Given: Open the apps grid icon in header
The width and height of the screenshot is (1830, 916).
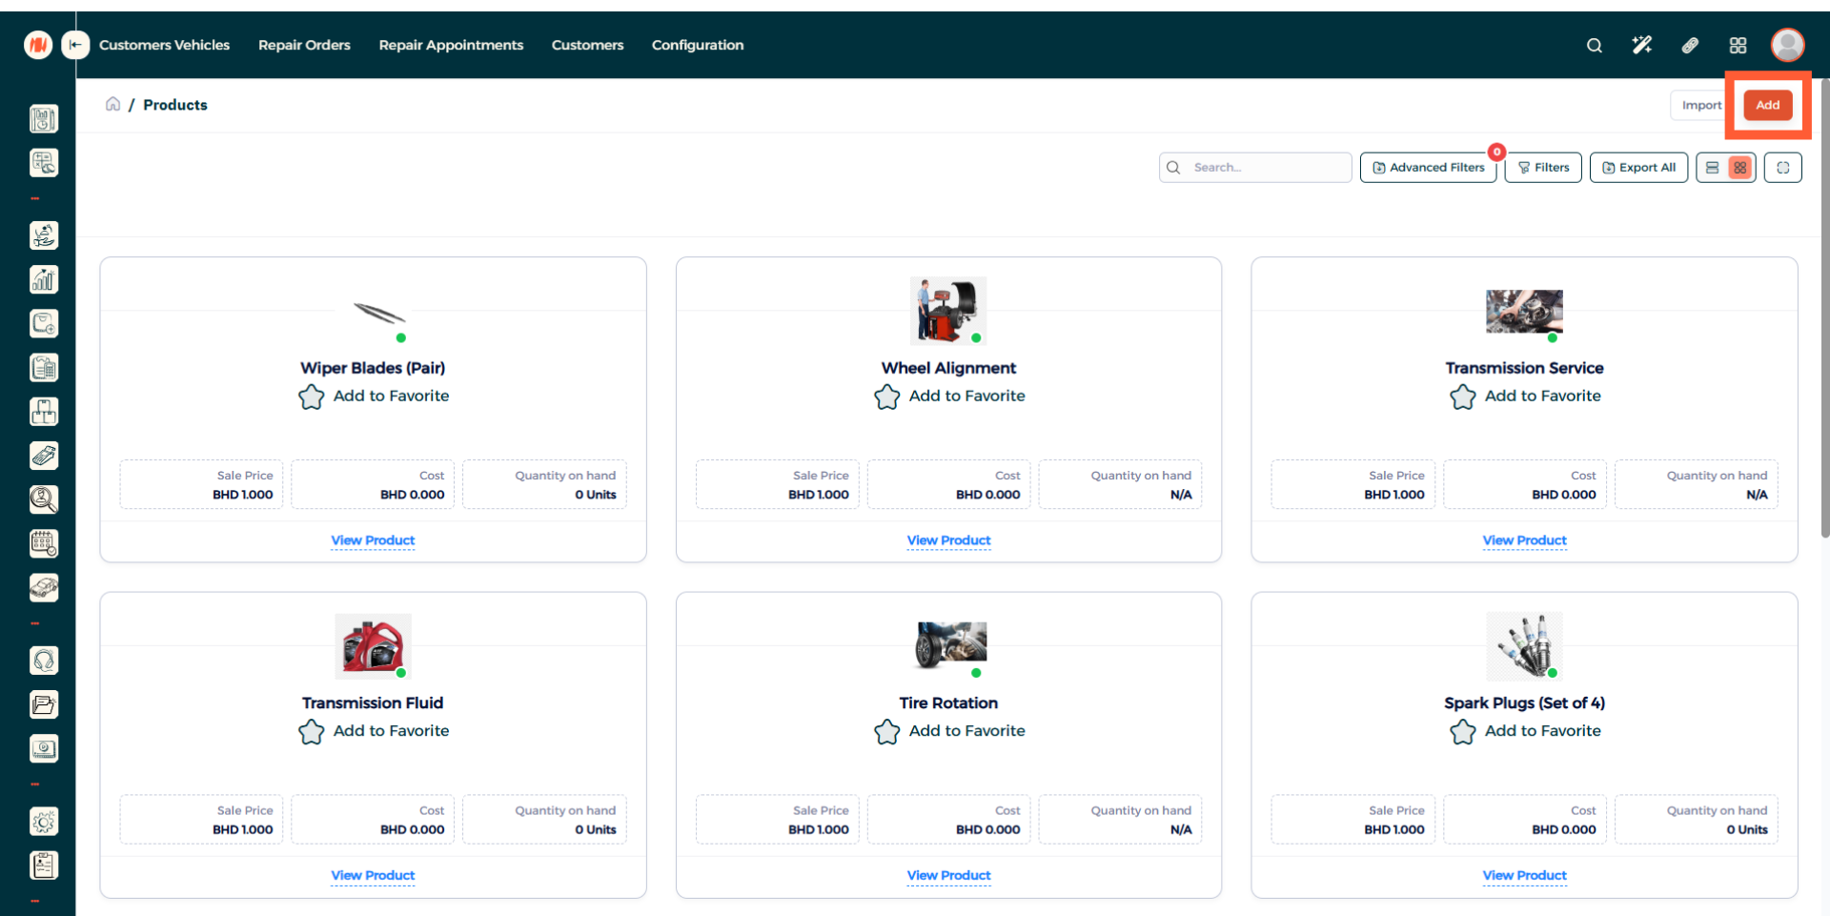Looking at the screenshot, I should tap(1738, 45).
